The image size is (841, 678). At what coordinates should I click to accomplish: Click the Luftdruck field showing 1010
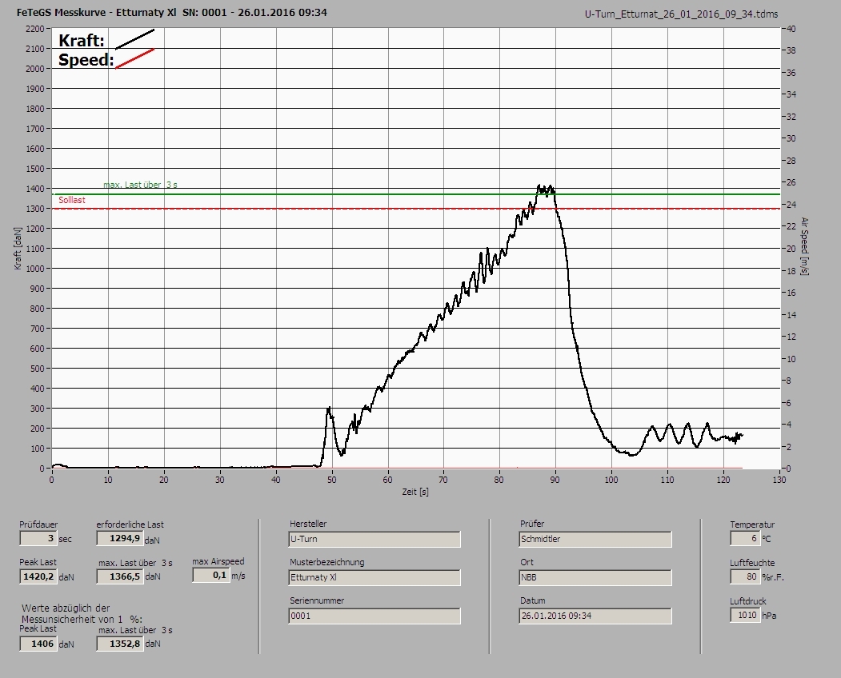pos(744,615)
